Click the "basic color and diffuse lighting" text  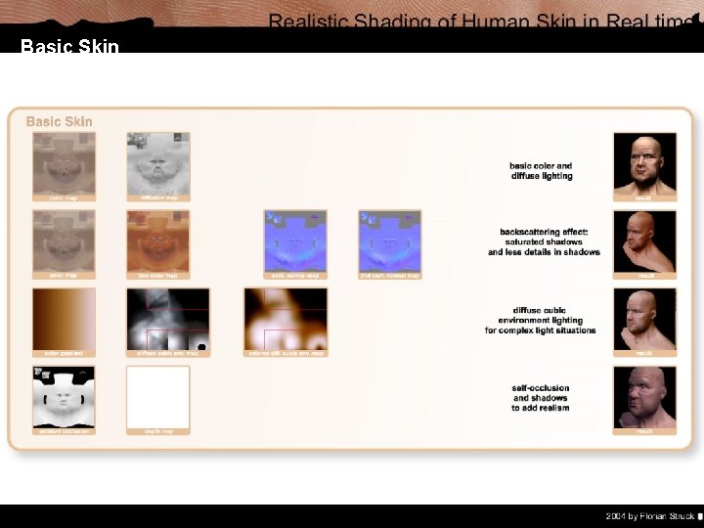coord(541,171)
